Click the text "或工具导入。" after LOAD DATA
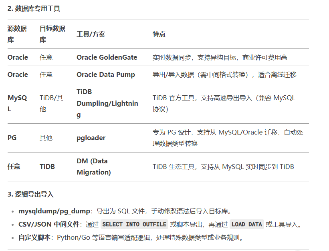This screenshot has width=329, height=251. [x=283, y=224]
